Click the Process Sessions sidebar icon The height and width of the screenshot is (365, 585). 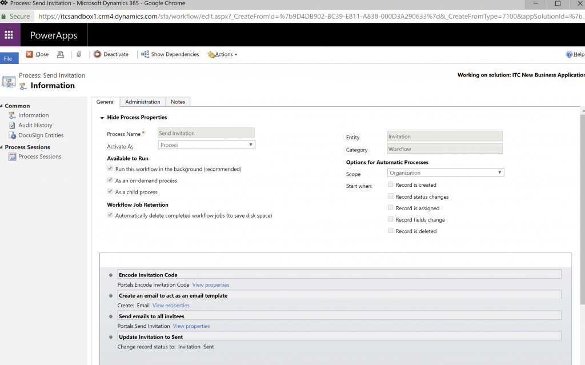coord(13,157)
